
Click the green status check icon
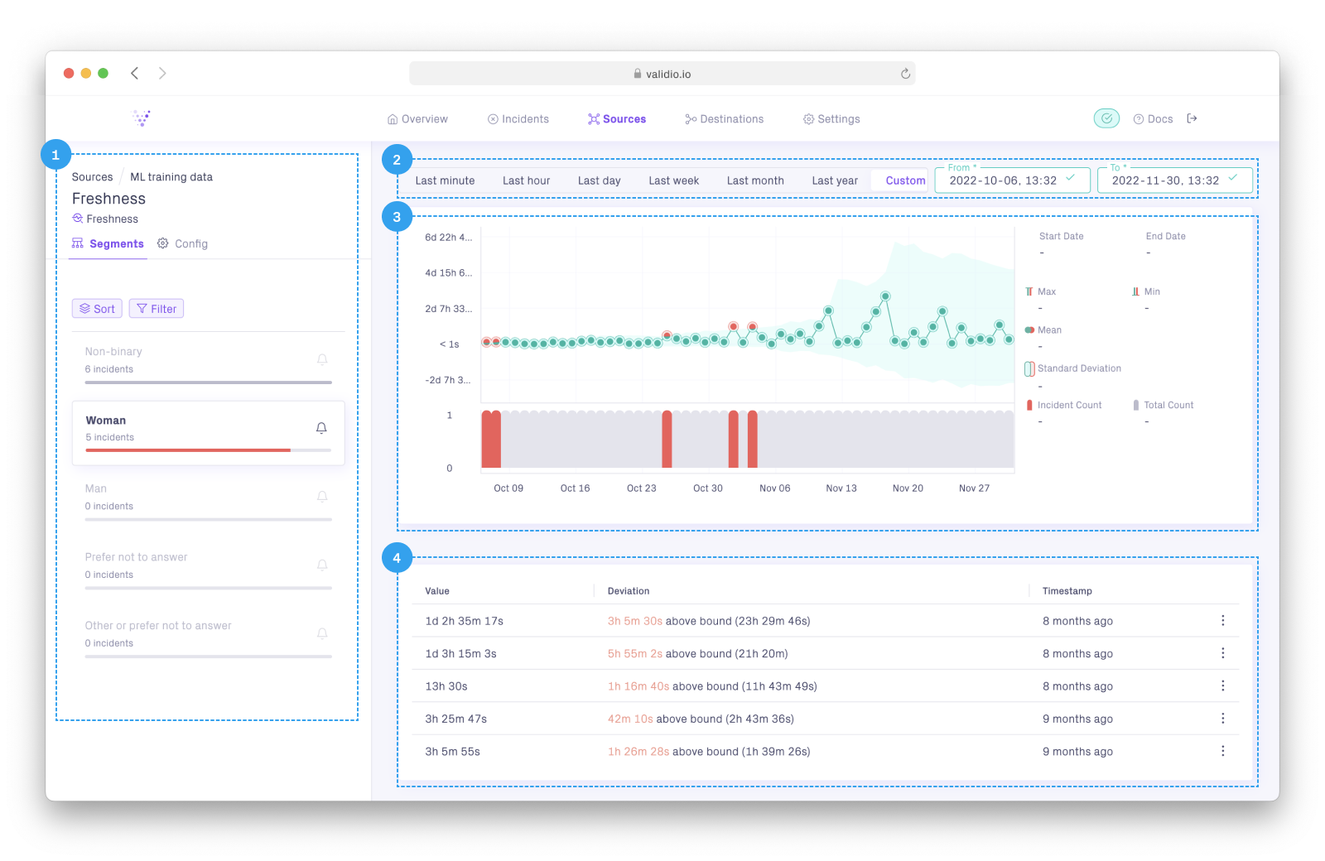point(1106,118)
